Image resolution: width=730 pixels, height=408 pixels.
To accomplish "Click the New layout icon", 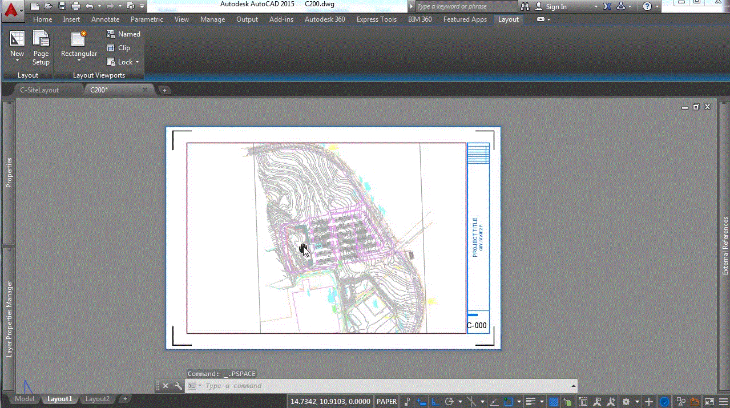I will (17, 39).
